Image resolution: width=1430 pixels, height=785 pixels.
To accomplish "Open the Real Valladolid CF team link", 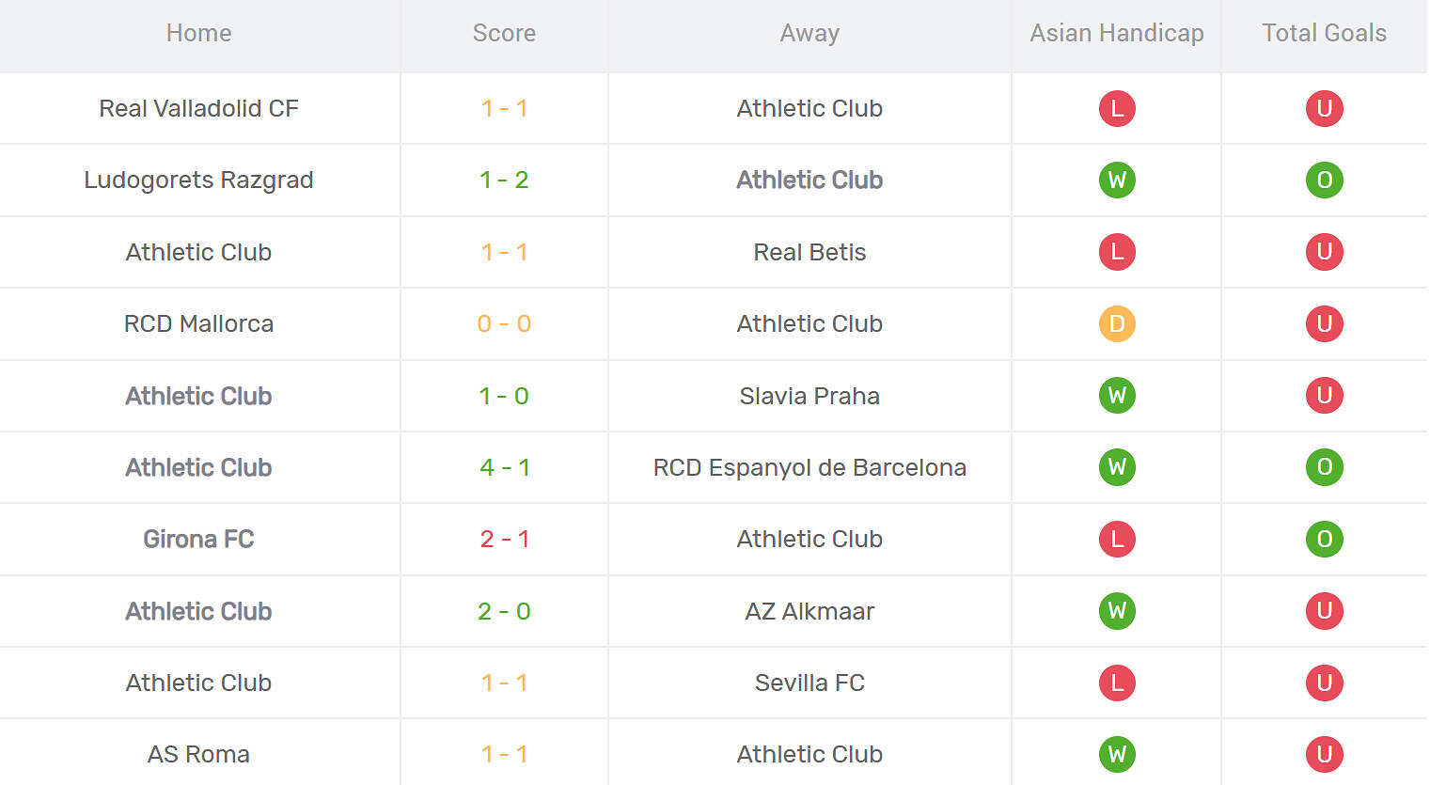I will coord(198,108).
